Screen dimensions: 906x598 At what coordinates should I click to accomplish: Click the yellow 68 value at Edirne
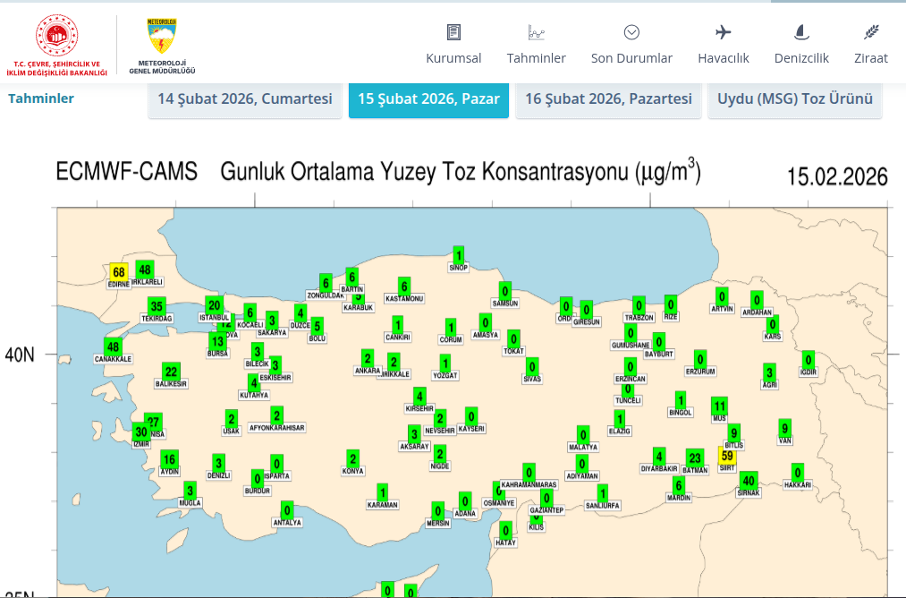point(119,272)
